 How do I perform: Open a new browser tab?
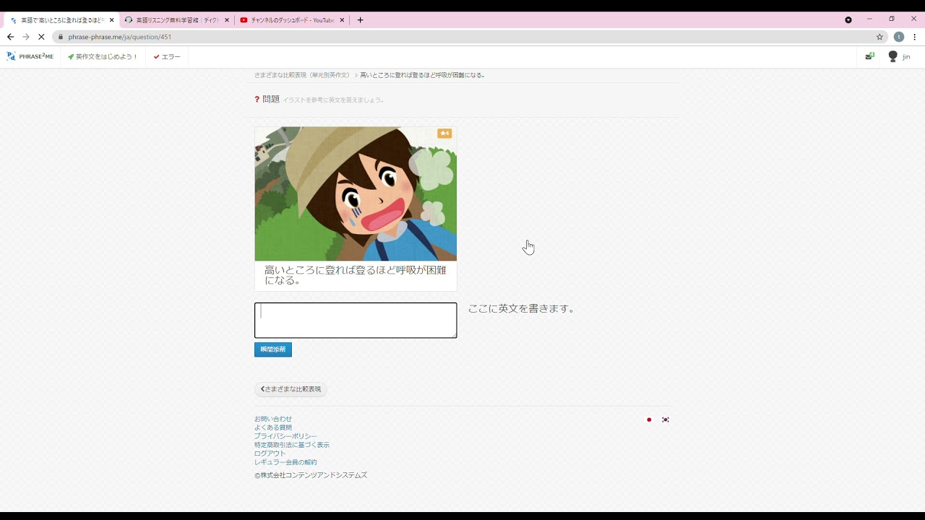pyautogui.click(x=361, y=20)
